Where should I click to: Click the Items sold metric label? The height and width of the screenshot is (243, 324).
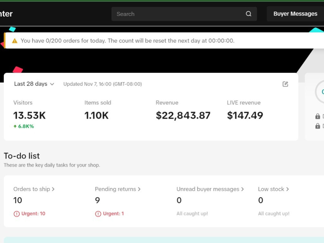(98, 103)
